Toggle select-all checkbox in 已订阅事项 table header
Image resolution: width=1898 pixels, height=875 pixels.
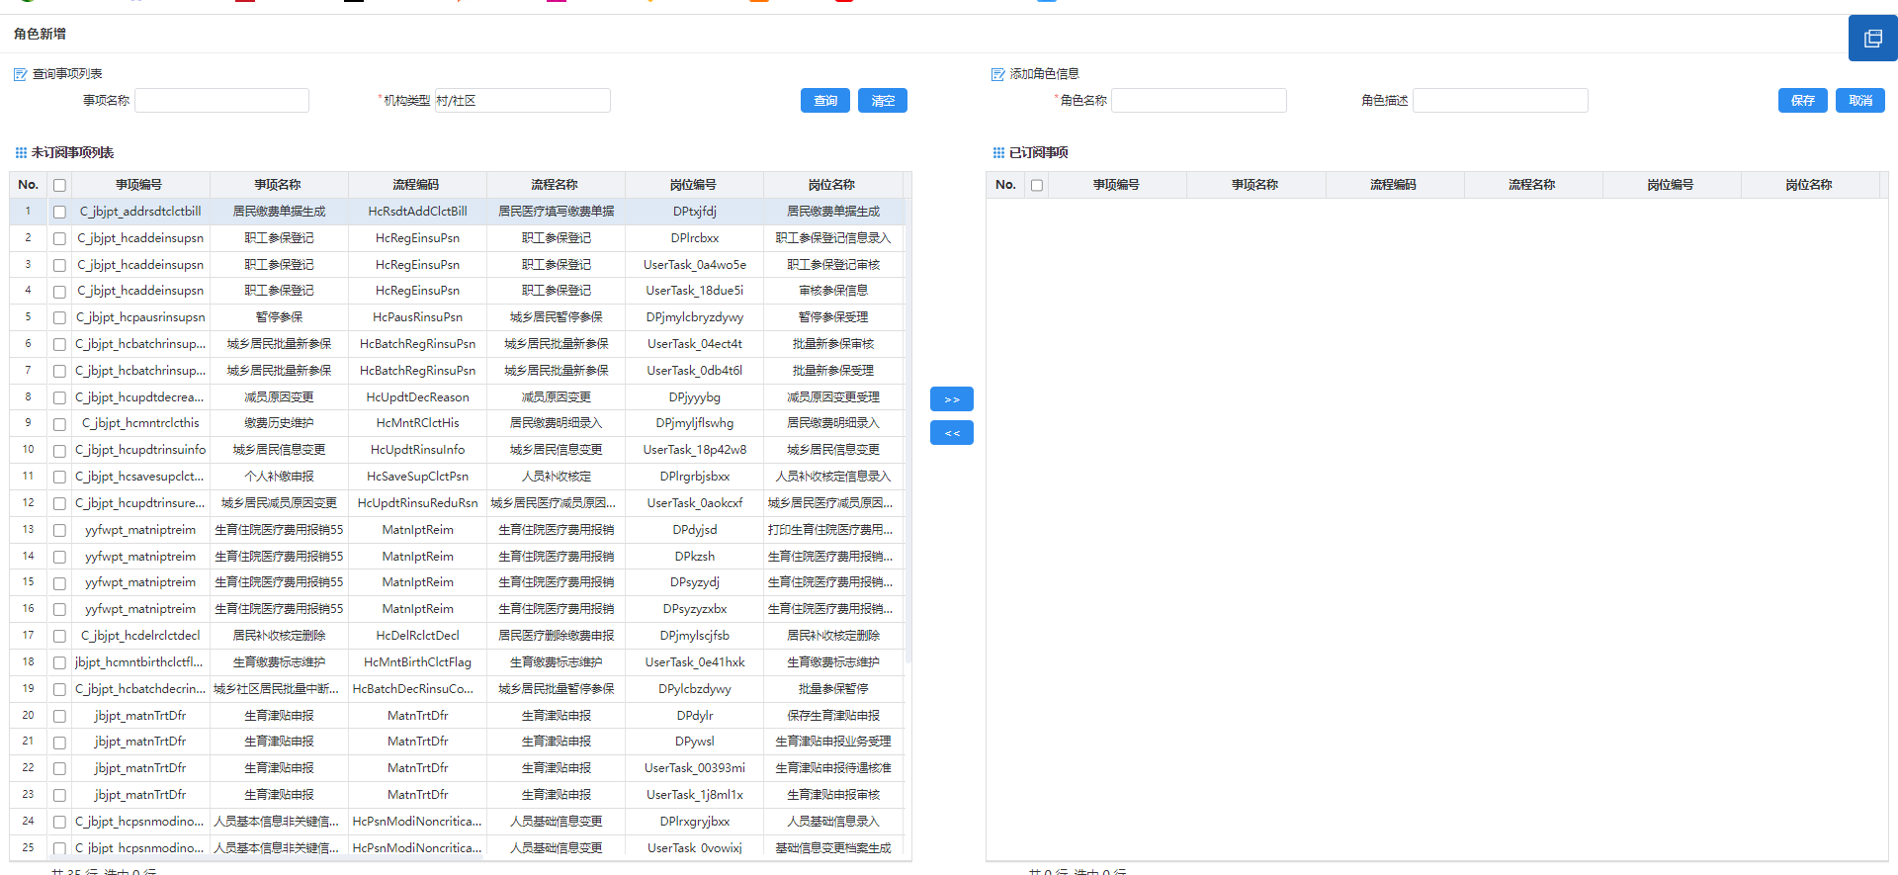[x=1036, y=185]
